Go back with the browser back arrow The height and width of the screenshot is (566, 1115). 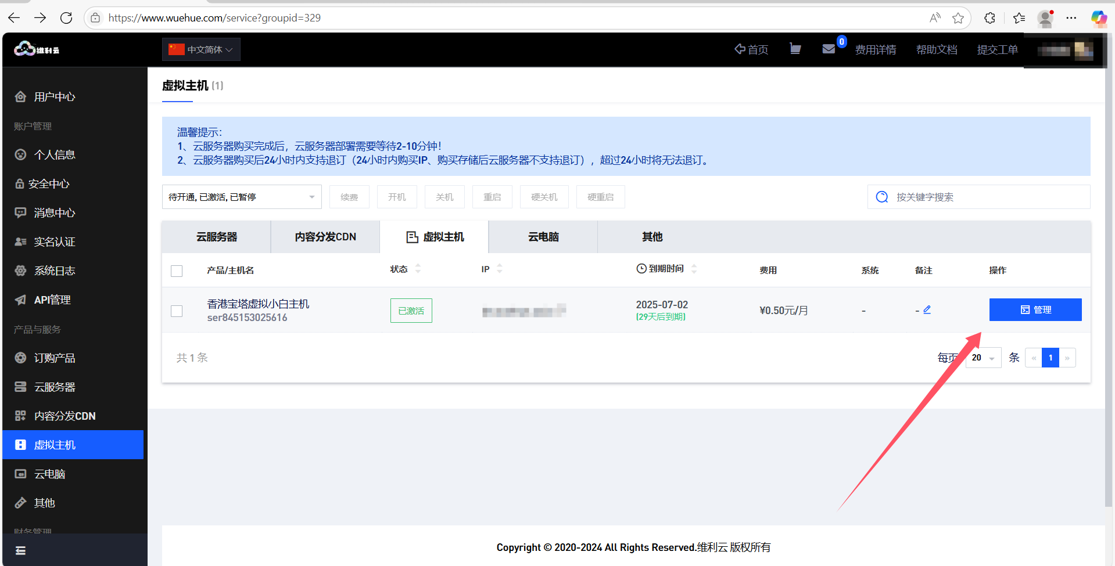[x=14, y=17]
